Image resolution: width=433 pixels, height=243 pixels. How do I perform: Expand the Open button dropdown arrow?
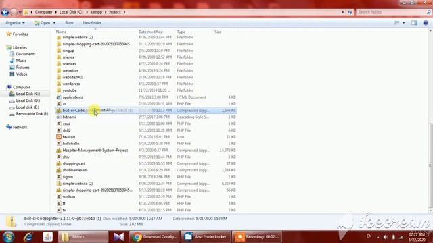54,23
